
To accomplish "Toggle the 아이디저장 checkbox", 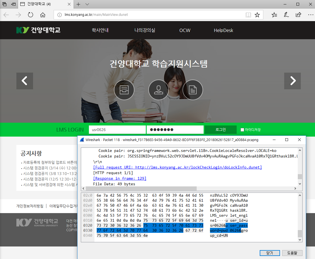I will coord(242,130).
